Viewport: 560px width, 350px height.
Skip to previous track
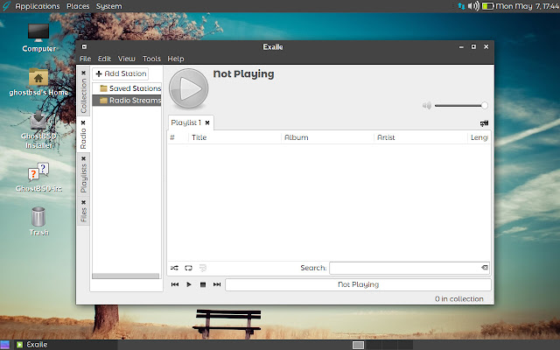(x=175, y=284)
